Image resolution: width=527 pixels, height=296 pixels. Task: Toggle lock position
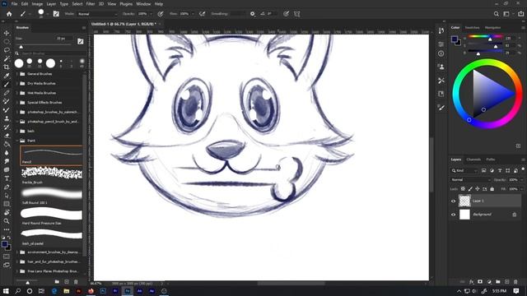pyautogui.click(x=478, y=189)
